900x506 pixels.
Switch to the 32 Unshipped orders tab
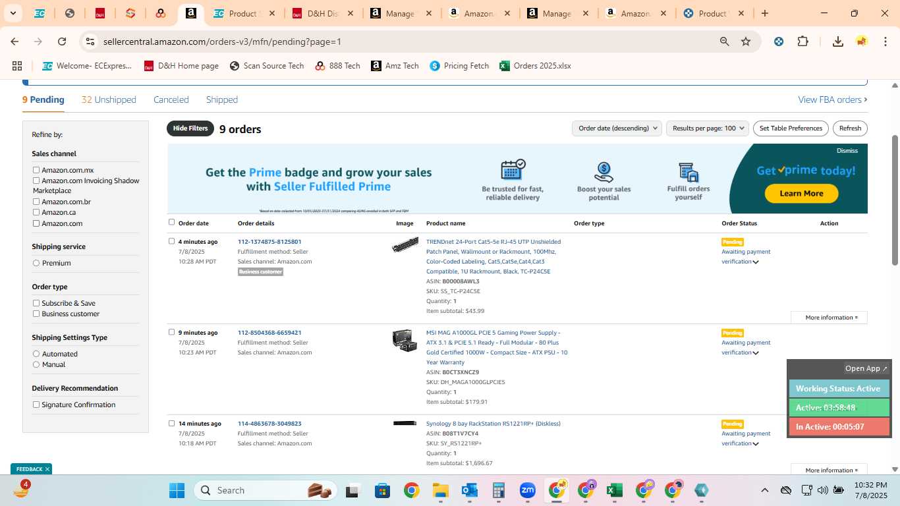point(109,99)
